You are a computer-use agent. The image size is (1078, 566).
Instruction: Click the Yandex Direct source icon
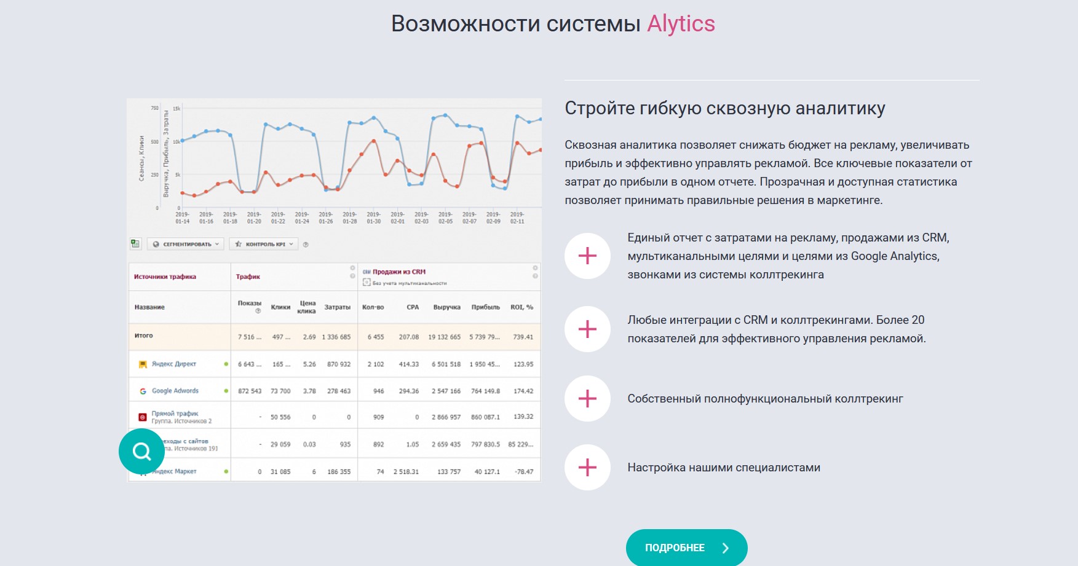pos(143,364)
